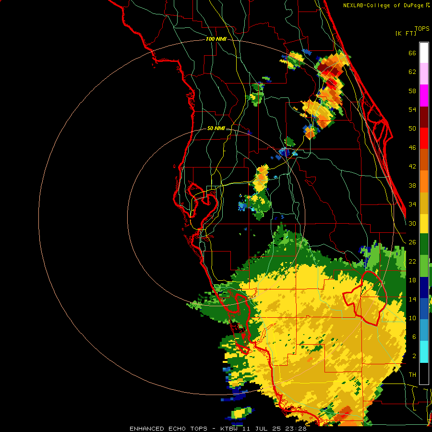Select the light pink 62 kft legend swatch
The height and width of the screenshot is (432, 432).
[x=424, y=73]
